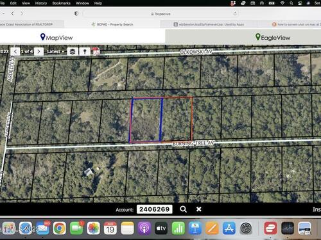Open Notes from the dock
Screen dimensions: 321x240
pyautogui.click(x=127, y=228)
